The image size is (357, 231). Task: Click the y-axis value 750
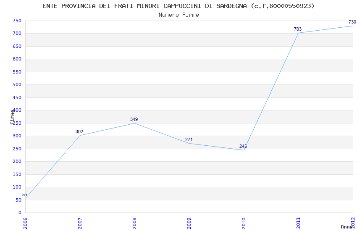point(17,21)
